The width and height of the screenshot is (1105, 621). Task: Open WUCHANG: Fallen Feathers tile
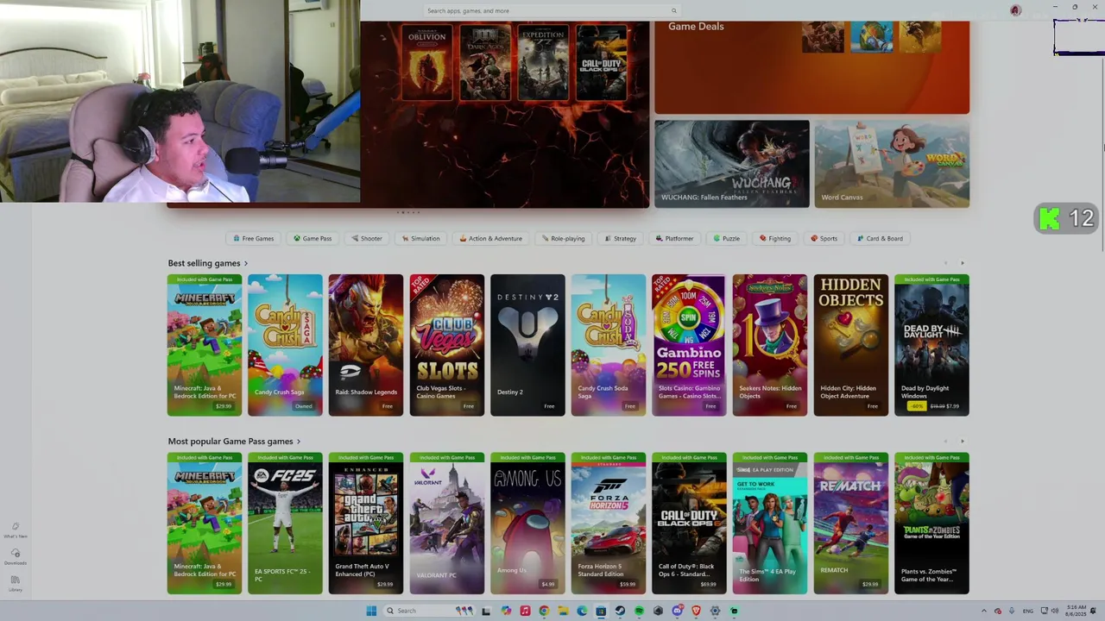732,164
